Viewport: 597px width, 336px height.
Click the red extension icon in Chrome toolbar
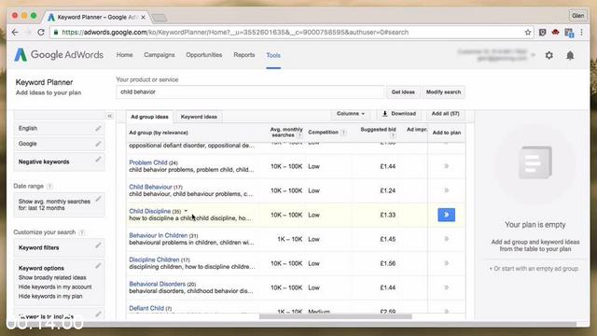tap(556, 33)
